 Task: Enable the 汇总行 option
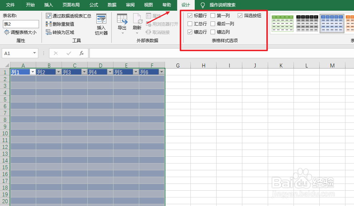(x=190, y=24)
